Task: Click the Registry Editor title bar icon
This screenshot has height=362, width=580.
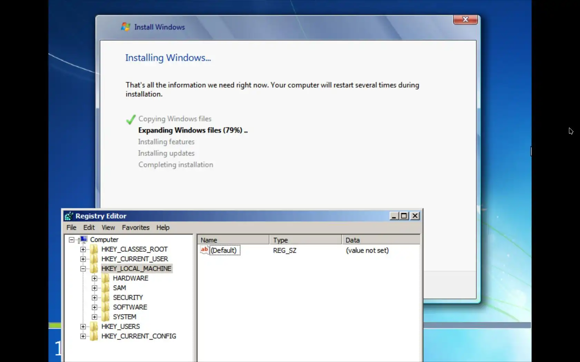Action: 69,216
